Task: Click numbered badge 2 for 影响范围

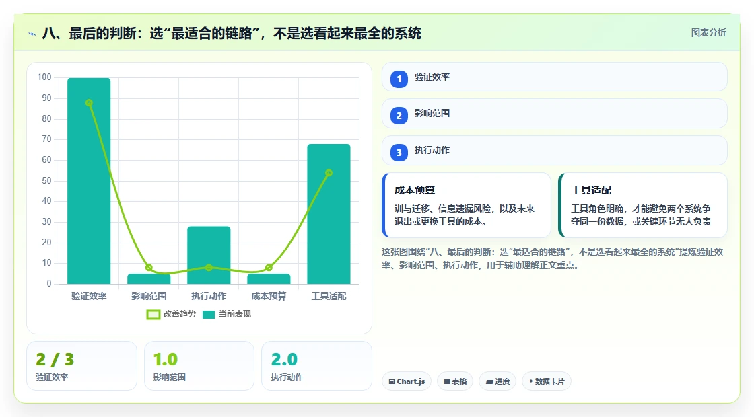Action: [399, 115]
